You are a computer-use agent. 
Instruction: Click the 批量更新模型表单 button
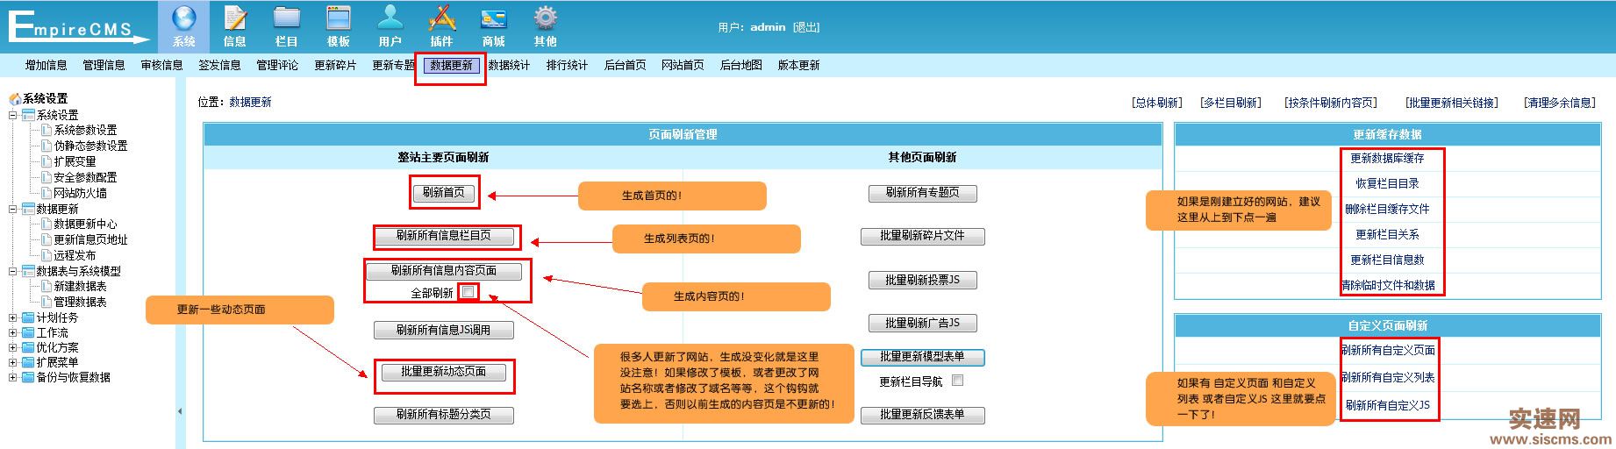pyautogui.click(x=922, y=357)
